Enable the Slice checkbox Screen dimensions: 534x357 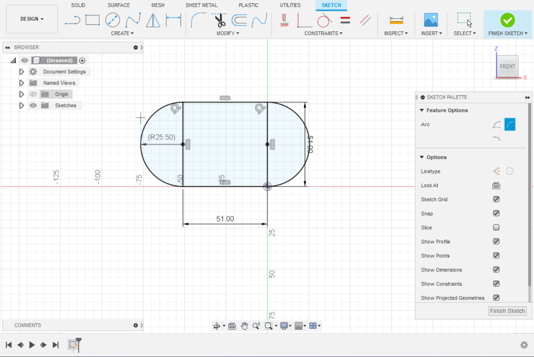click(496, 228)
